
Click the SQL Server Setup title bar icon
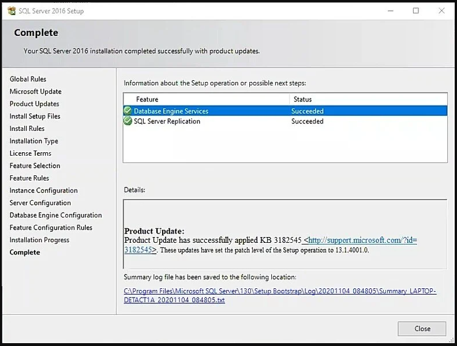click(x=12, y=11)
